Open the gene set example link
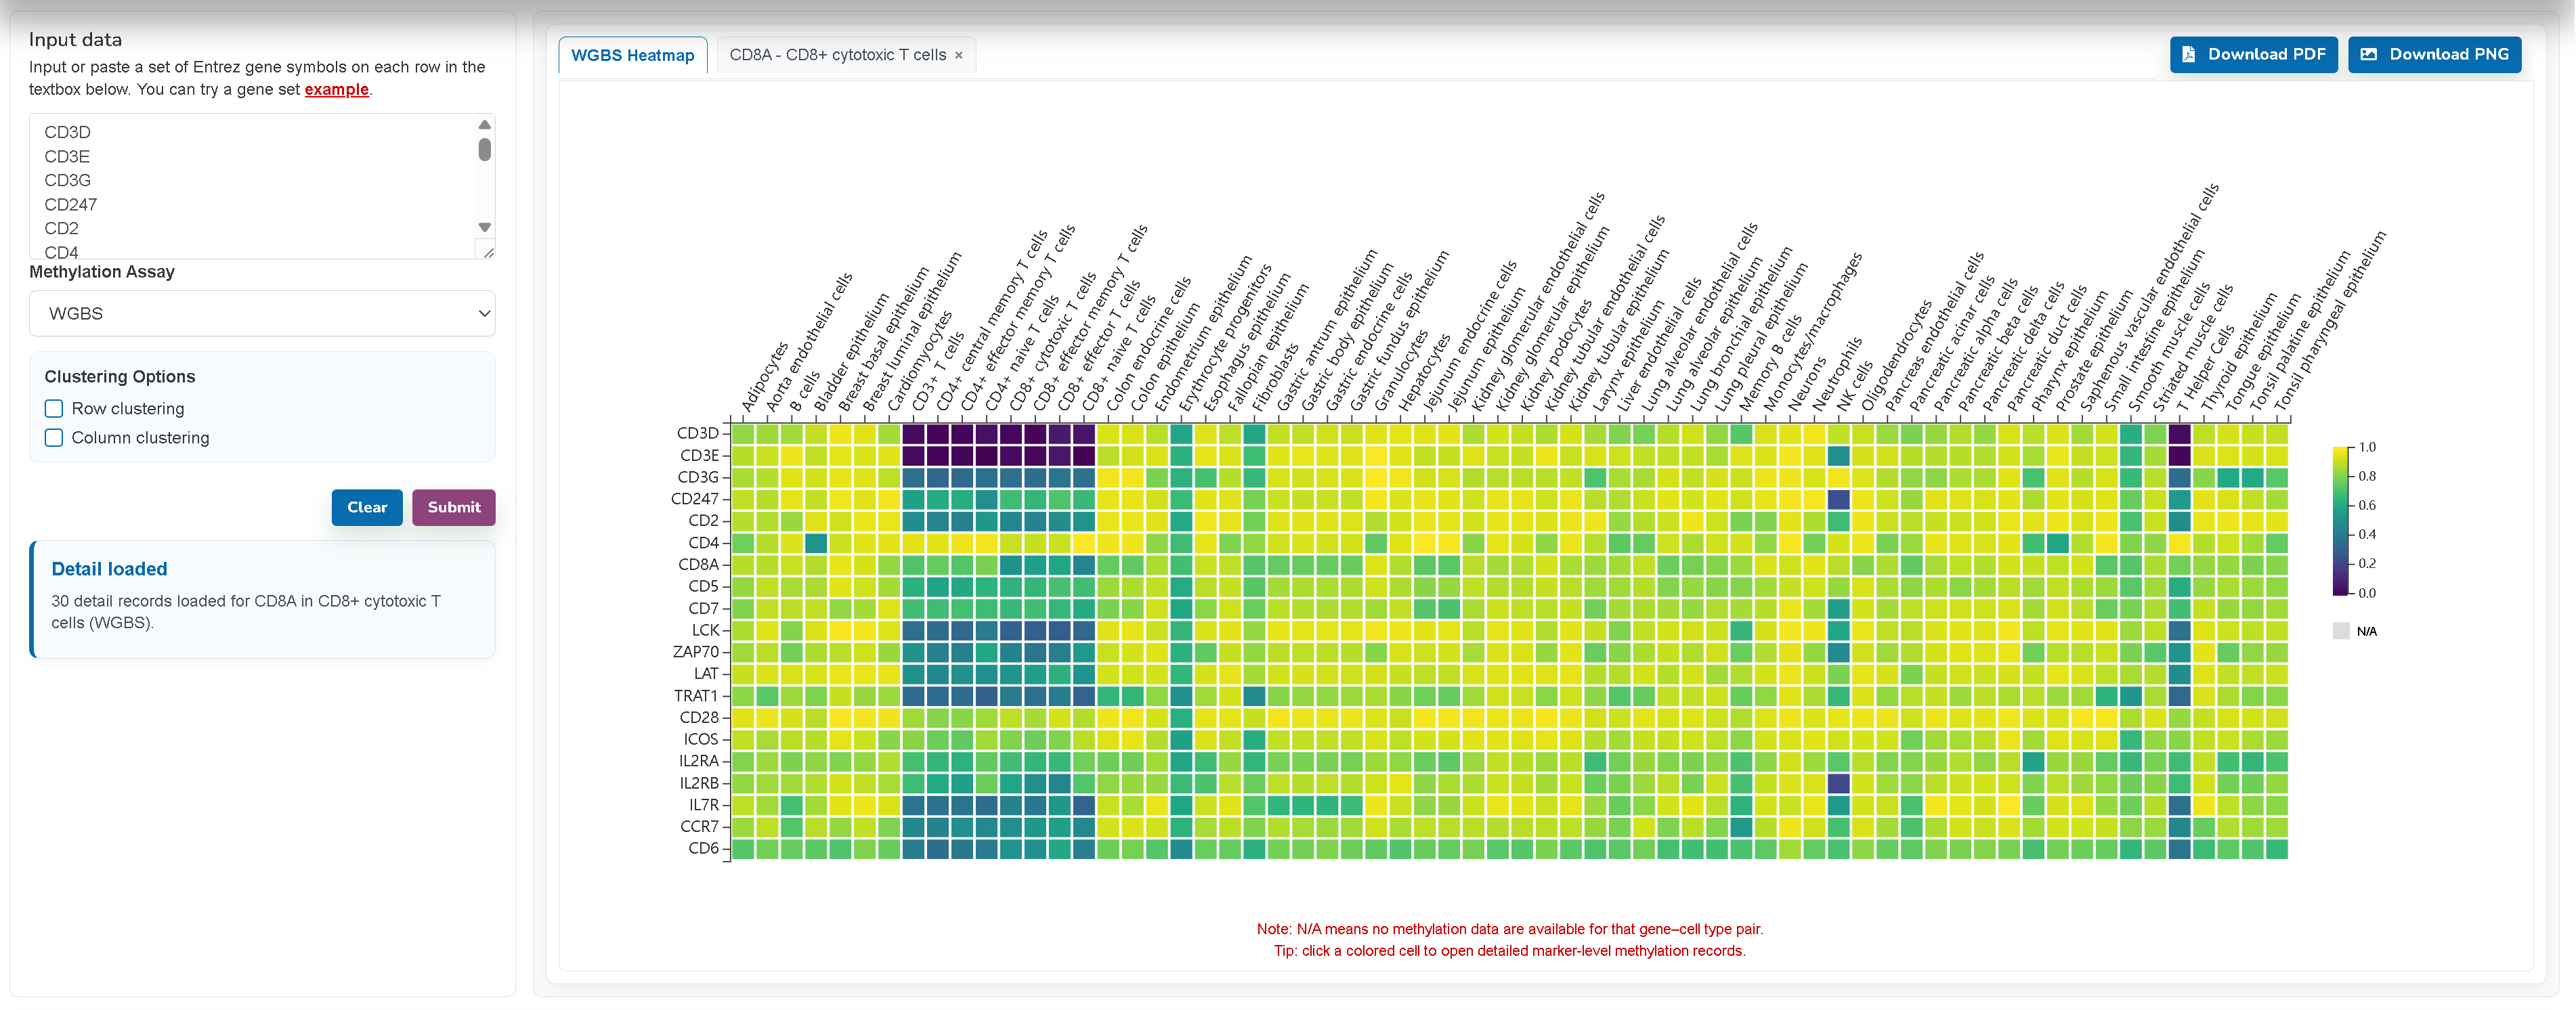This screenshot has width=2576, height=1010. [x=336, y=90]
